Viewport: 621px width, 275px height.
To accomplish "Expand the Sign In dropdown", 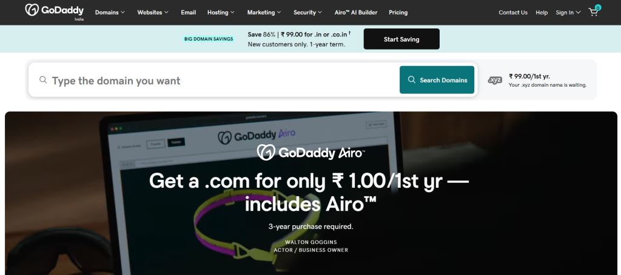I will pos(568,12).
